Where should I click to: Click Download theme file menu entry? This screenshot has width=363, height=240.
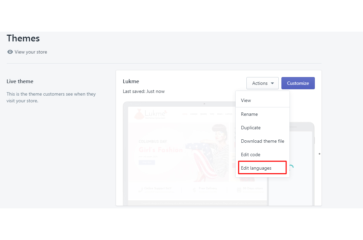tap(263, 141)
